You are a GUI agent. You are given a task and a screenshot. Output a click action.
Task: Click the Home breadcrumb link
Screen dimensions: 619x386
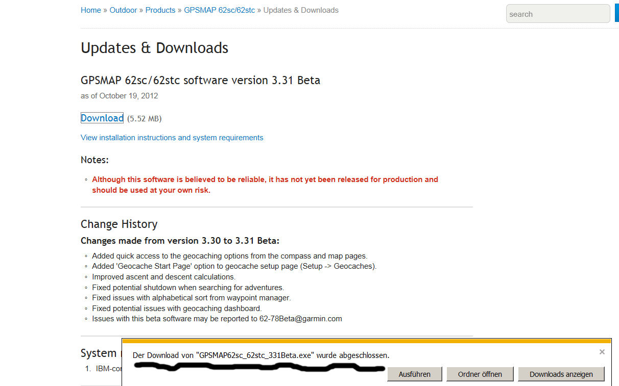pyautogui.click(x=91, y=10)
